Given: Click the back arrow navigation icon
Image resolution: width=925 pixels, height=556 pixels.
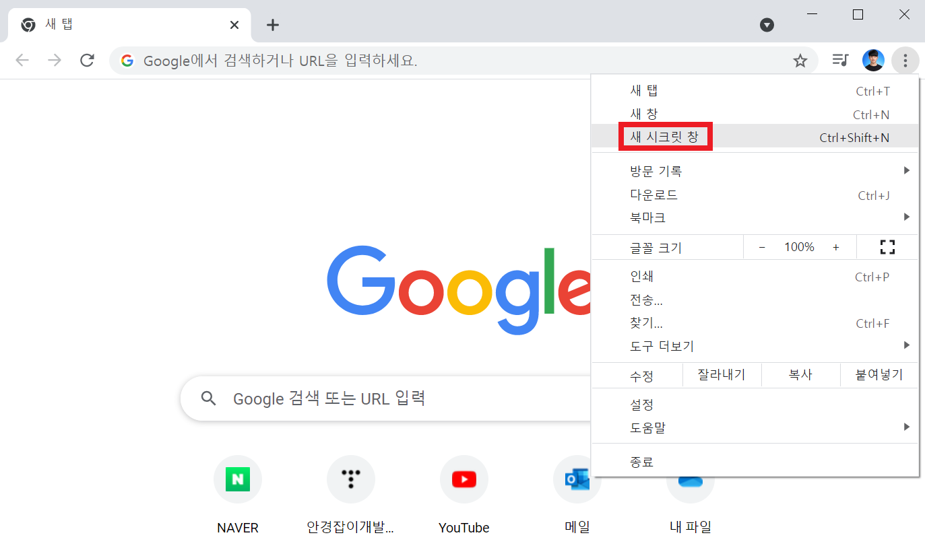Looking at the screenshot, I should click(x=22, y=61).
